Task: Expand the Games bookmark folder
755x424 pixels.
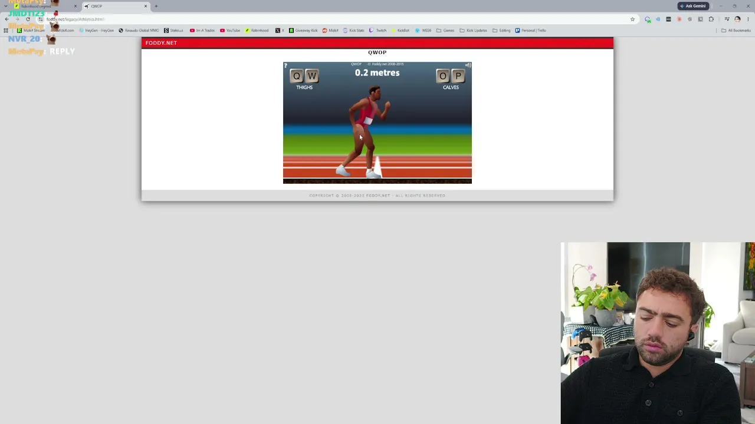Action: [x=445, y=31]
